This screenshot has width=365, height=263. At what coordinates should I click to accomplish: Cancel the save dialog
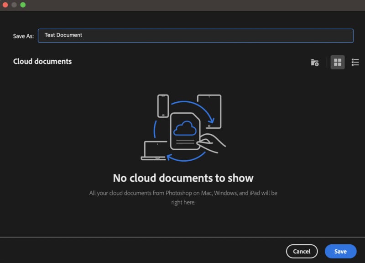click(302, 251)
